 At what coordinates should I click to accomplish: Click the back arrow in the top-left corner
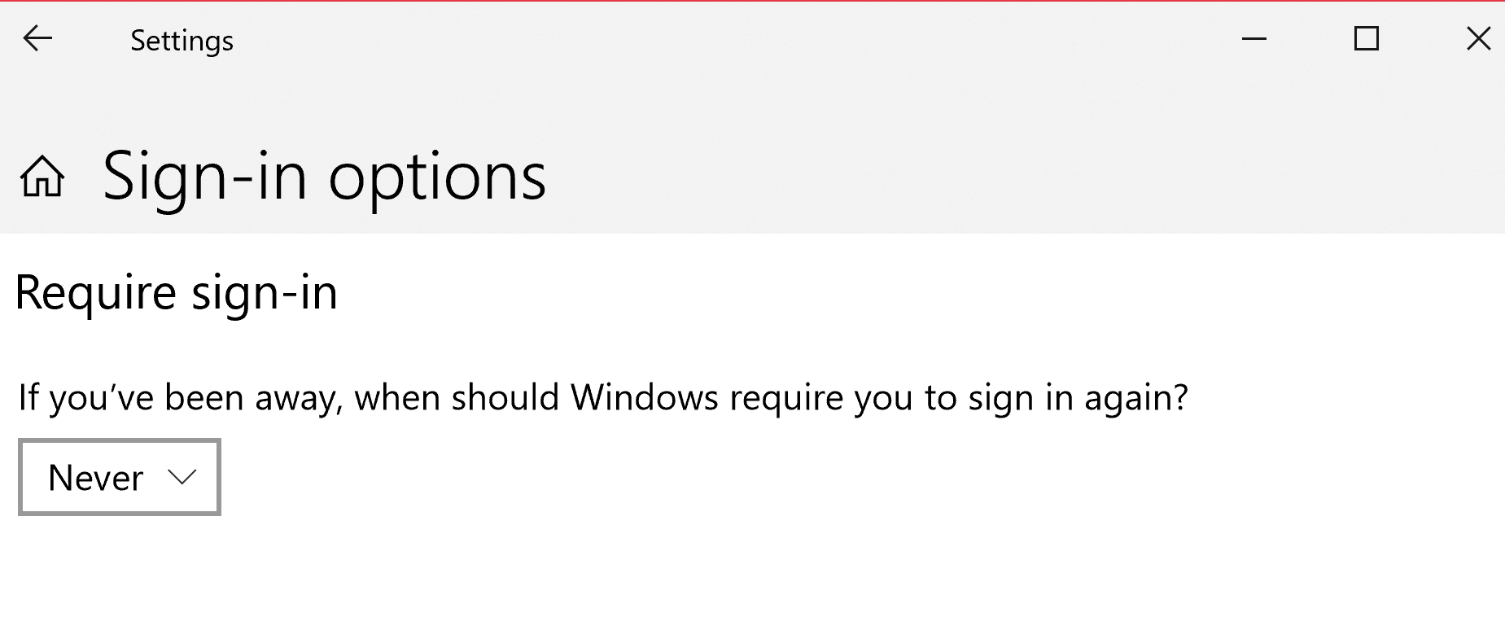pyautogui.click(x=36, y=39)
